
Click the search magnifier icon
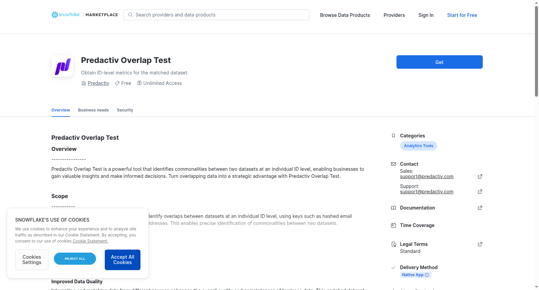pyautogui.click(x=130, y=15)
